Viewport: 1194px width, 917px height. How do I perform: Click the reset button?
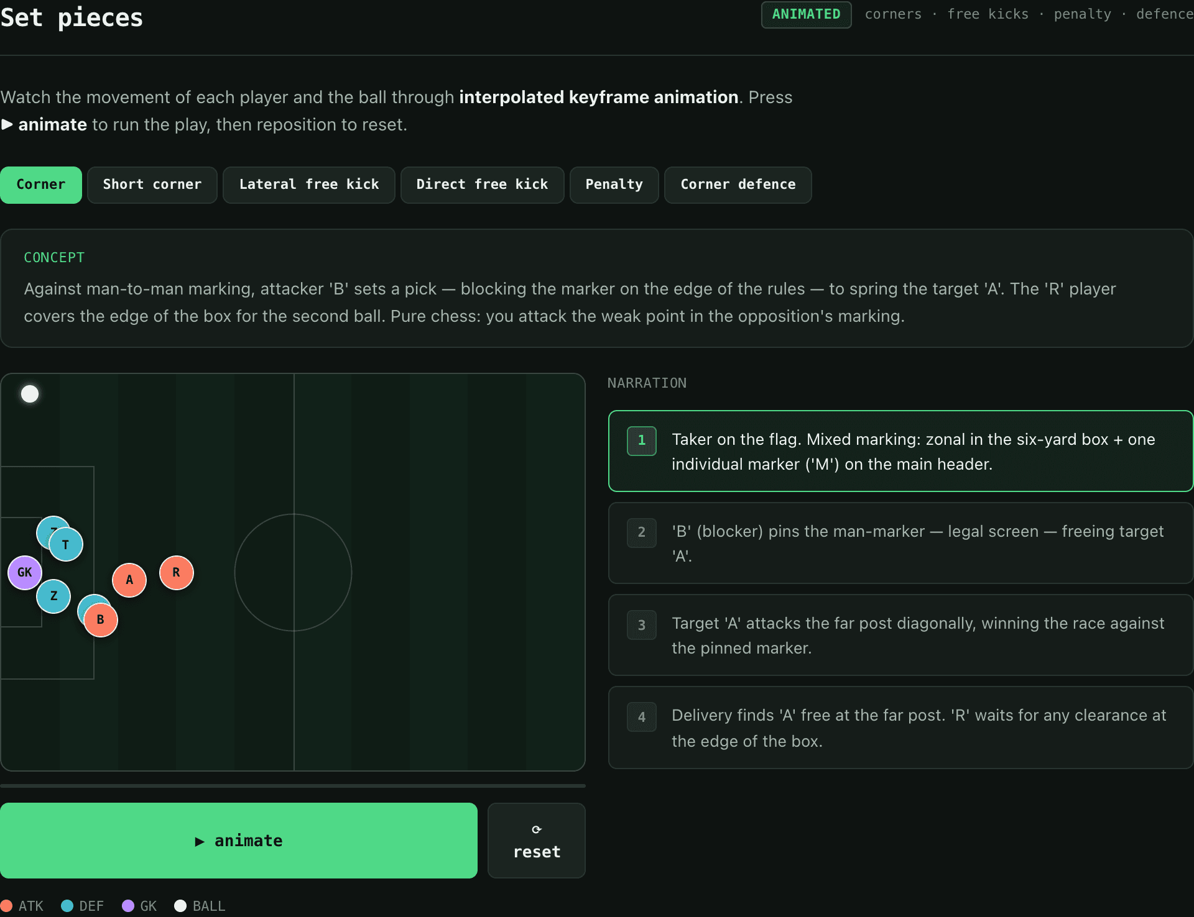[x=537, y=841]
